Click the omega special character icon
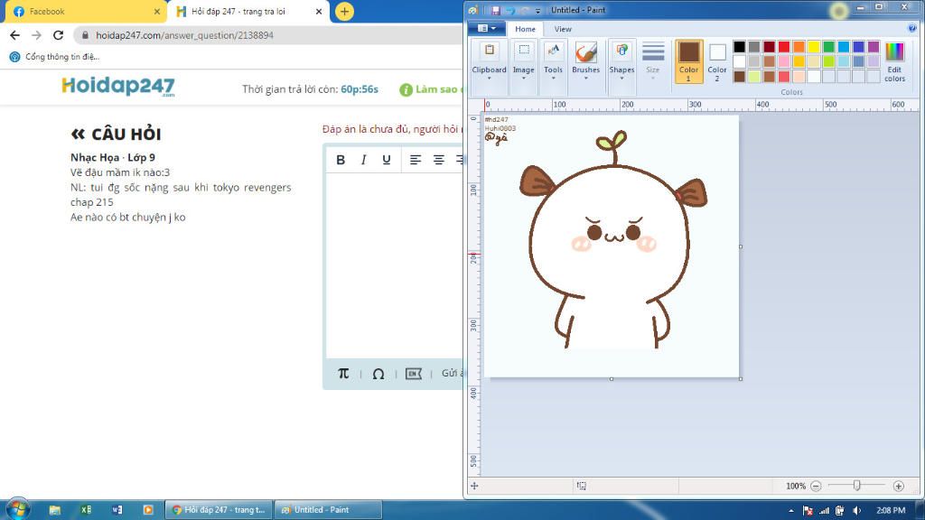 pyautogui.click(x=378, y=374)
